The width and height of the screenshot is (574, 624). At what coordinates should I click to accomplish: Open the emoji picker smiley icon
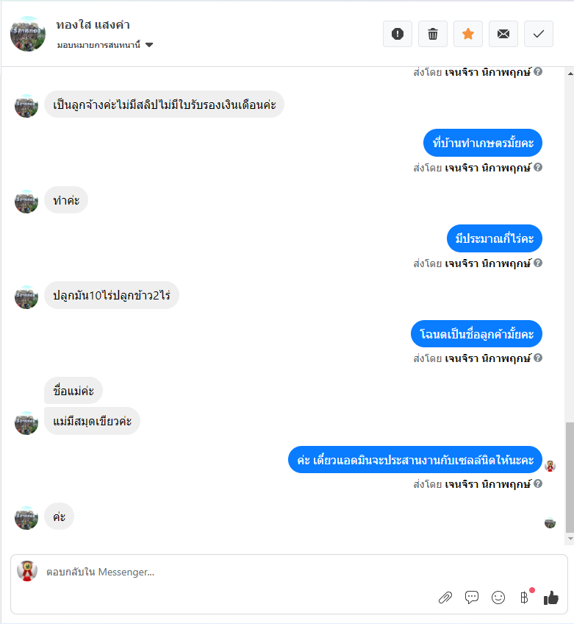[498, 598]
